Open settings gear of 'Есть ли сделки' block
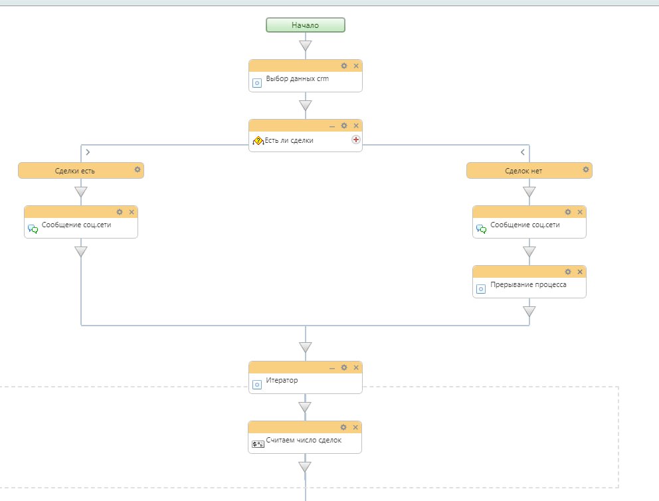 (x=344, y=126)
